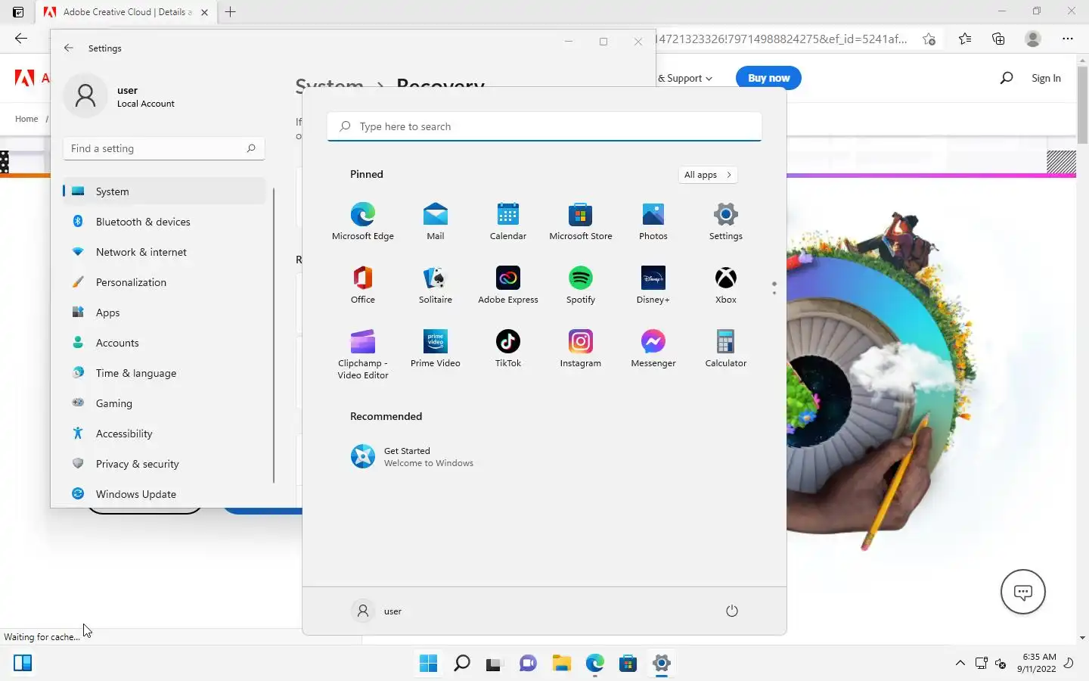1089x681 pixels.
Task: Close the Adobe Creative Cloud tab
Action: 204,12
